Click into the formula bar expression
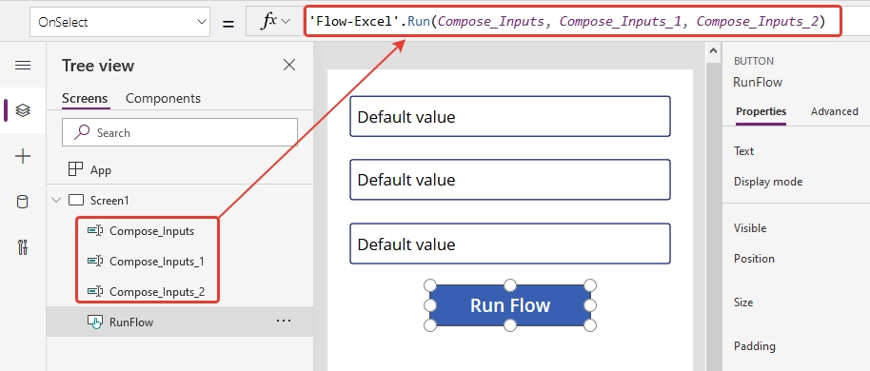The width and height of the screenshot is (870, 371). 573,22
